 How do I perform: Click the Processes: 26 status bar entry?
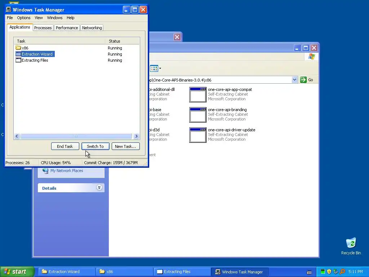point(22,163)
